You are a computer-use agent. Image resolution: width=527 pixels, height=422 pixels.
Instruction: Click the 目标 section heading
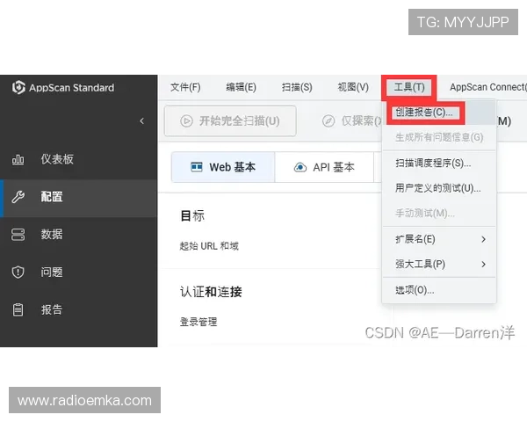[x=192, y=215]
